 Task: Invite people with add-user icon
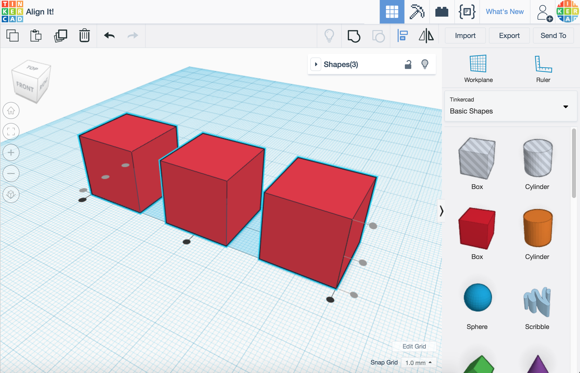[x=544, y=13]
